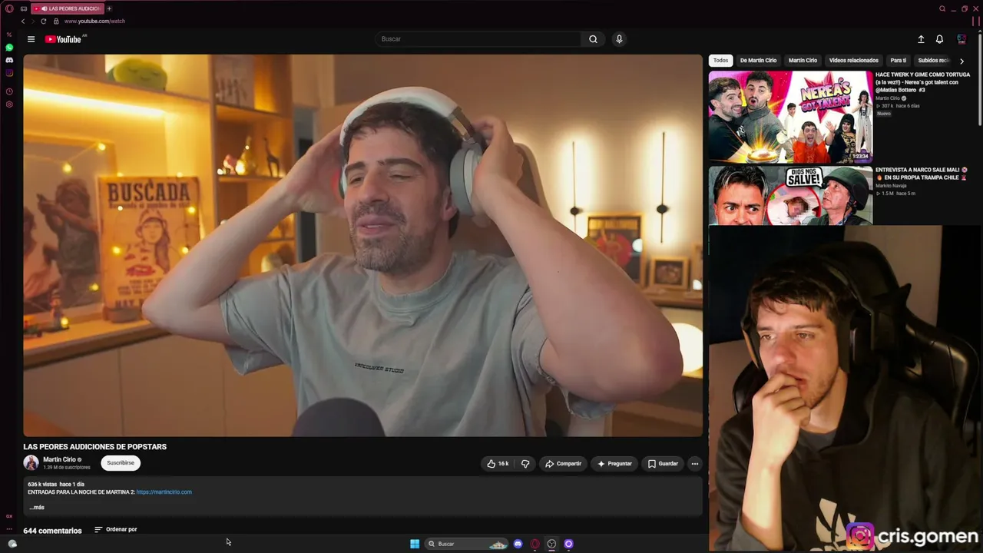Open the workspaces icon beside the tab
This screenshot has height=553, width=983.
(x=24, y=8)
